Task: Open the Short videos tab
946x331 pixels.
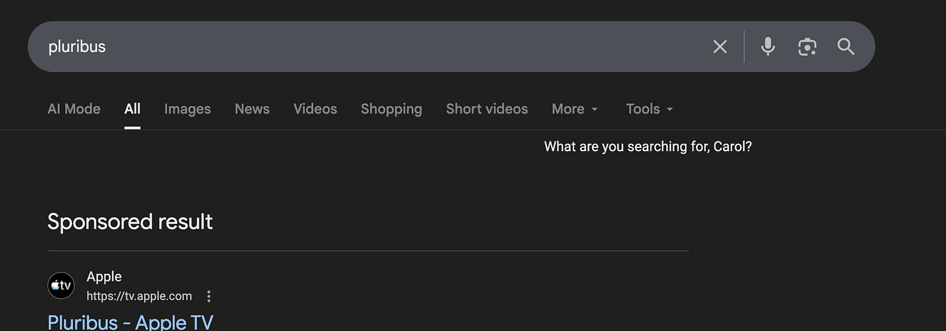Action: click(487, 109)
